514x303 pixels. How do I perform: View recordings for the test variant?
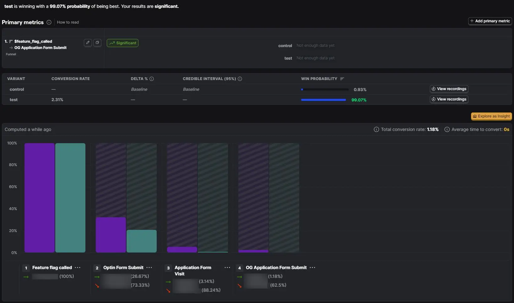449,99
